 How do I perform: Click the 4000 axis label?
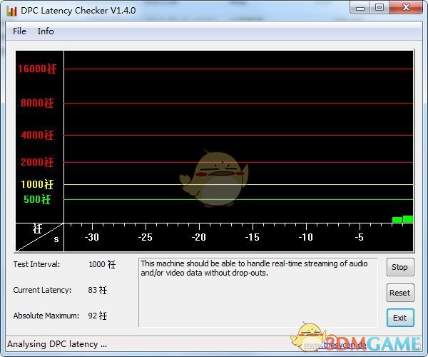(37, 135)
